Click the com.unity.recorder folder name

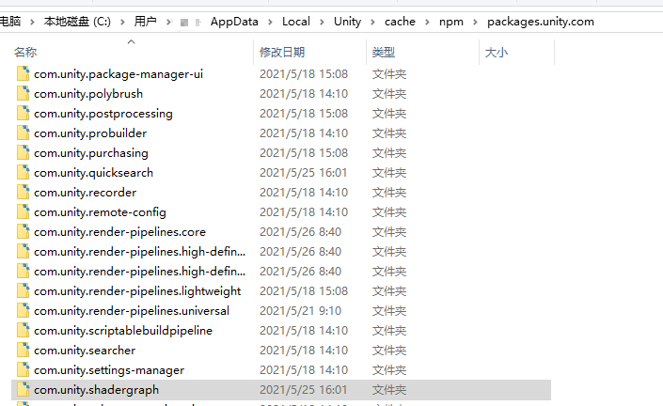pyautogui.click(x=85, y=193)
